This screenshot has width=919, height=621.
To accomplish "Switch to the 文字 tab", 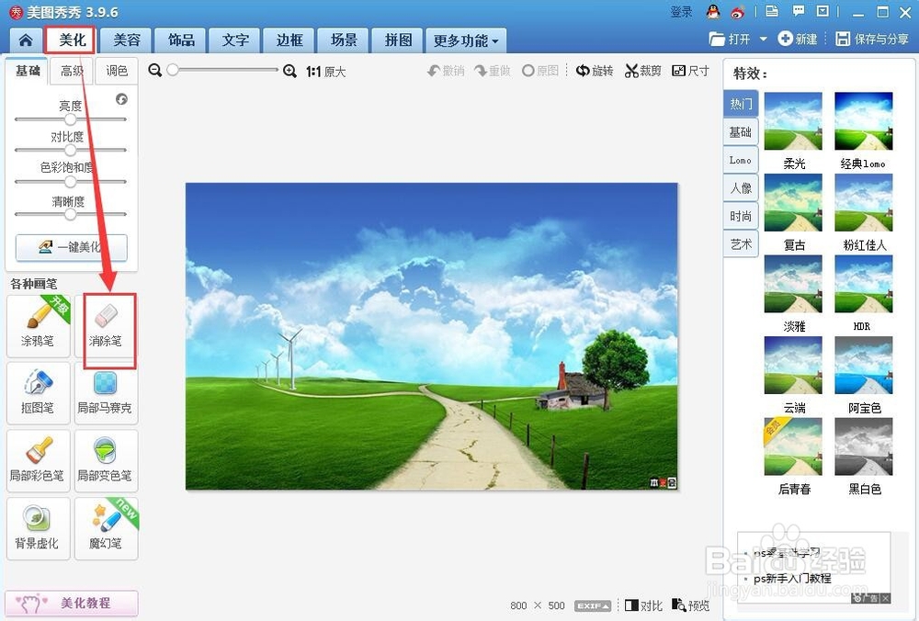I will click(x=235, y=40).
